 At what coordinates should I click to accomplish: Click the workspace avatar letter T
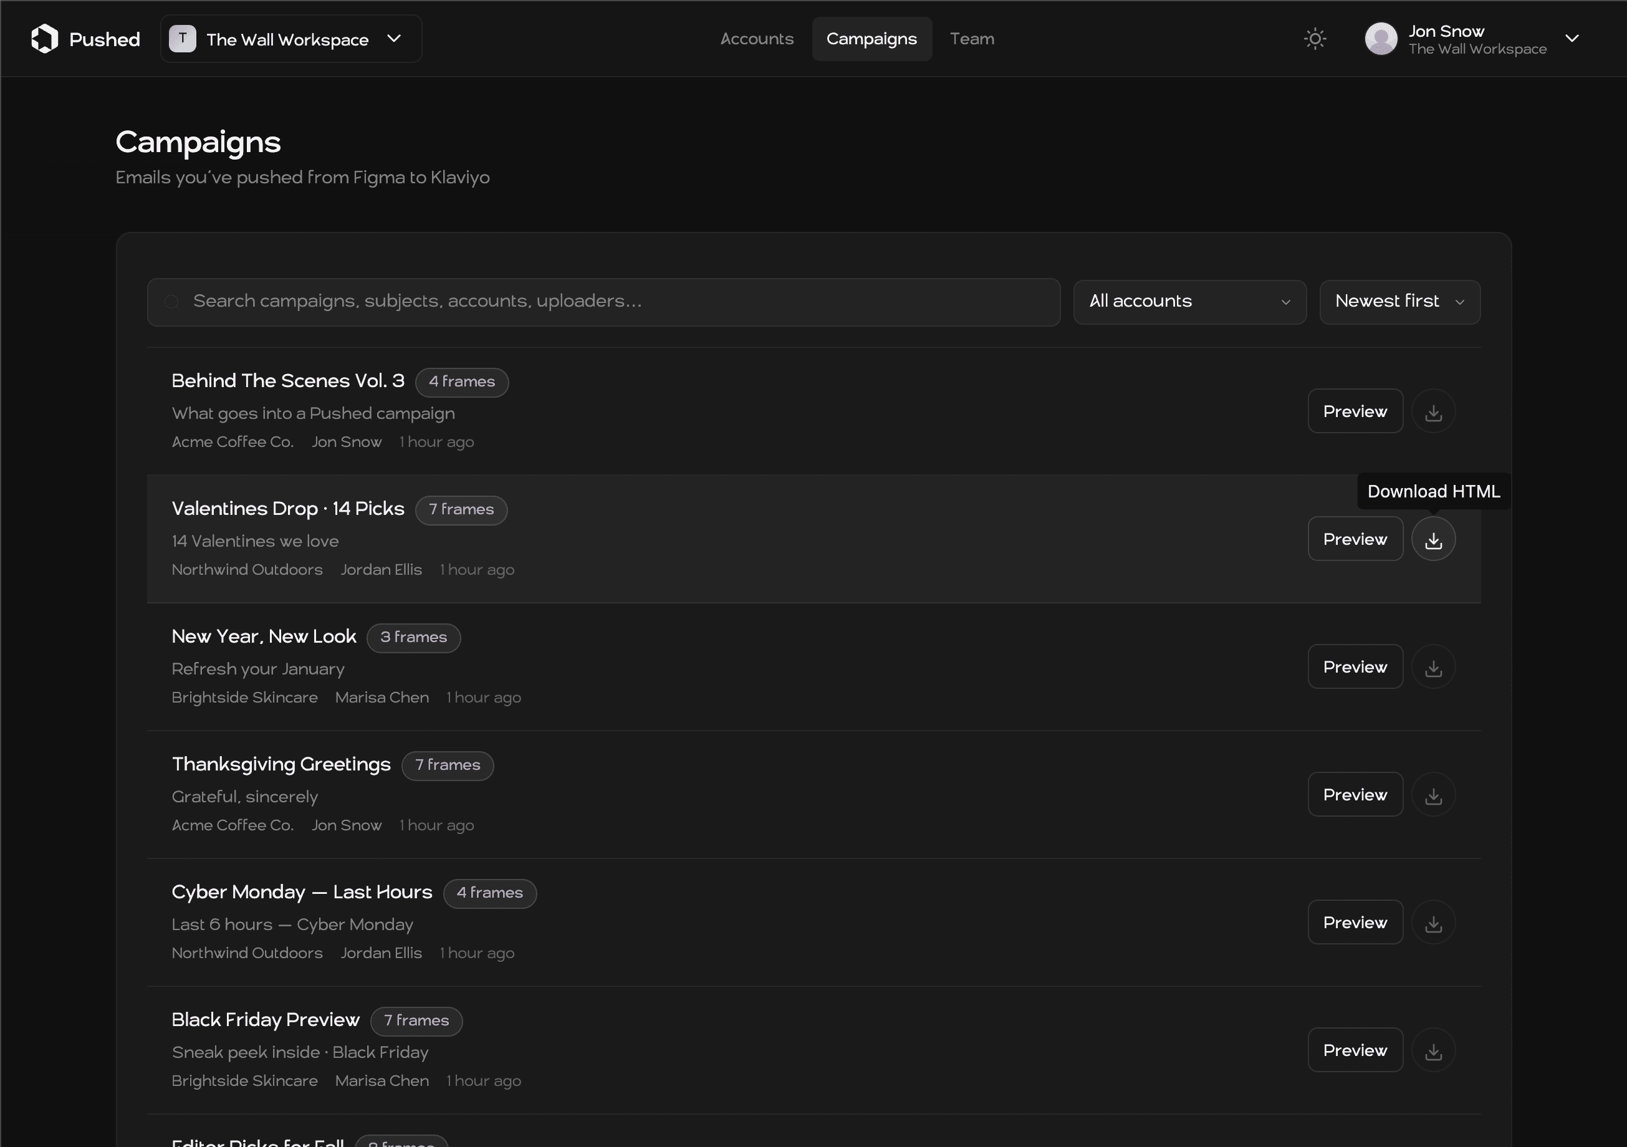[x=182, y=38]
